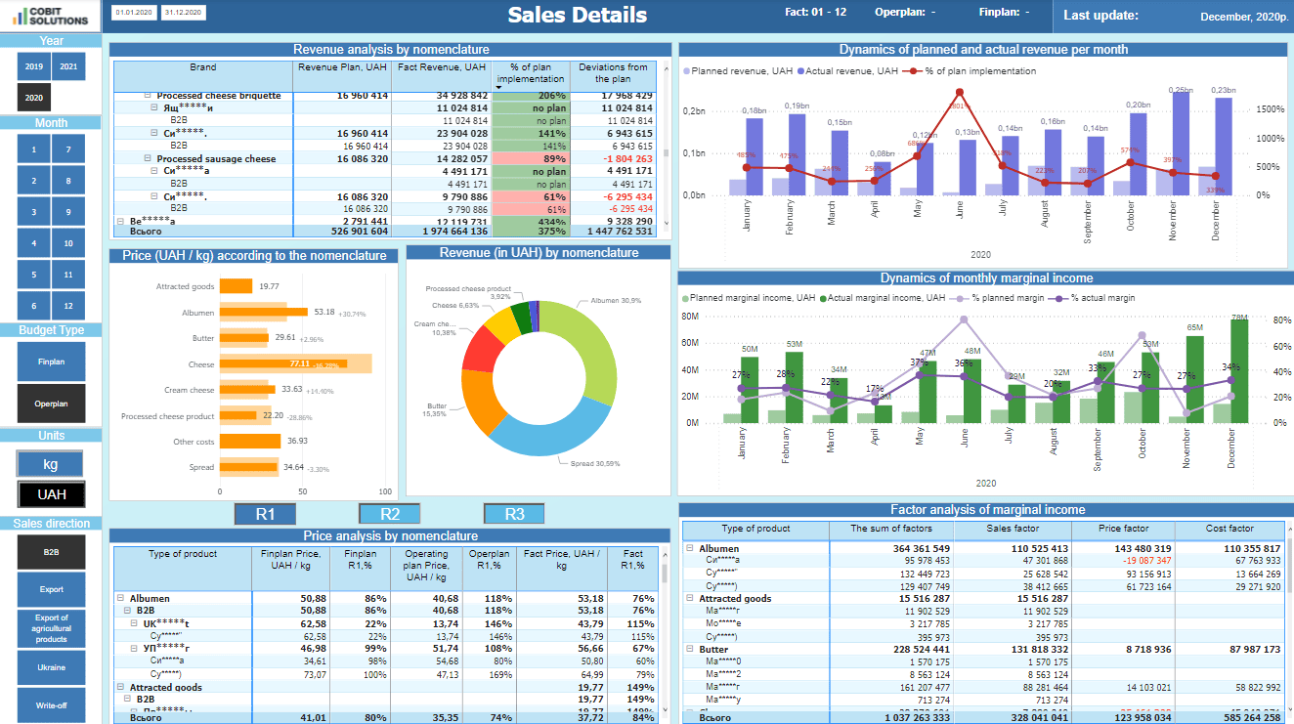Image resolution: width=1294 pixels, height=724 pixels.
Task: Choose the Export sales direction
Action: pyautogui.click(x=51, y=589)
